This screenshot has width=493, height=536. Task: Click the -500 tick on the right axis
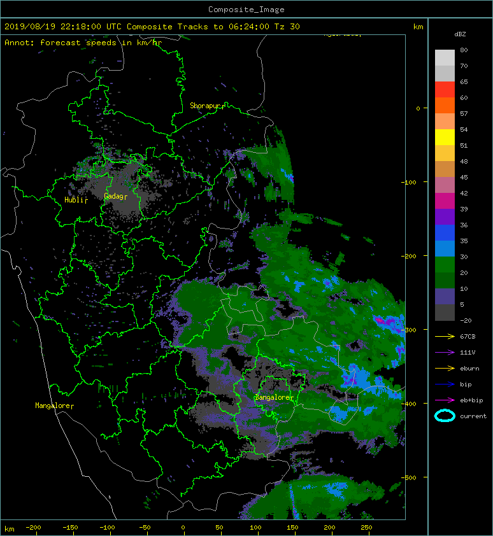tap(409, 477)
